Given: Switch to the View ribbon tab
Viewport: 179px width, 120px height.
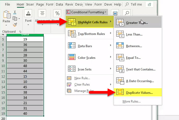Looking at the screenshot, I should 89,5.
